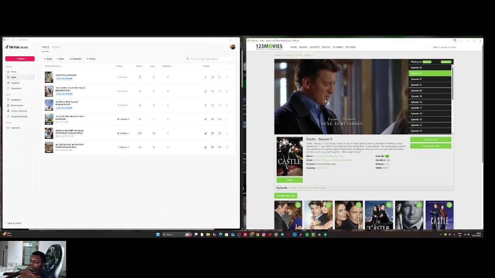The height and width of the screenshot is (278, 495).
Task: Edit the Wizkid Obedu post
Action: click(x=205, y=133)
